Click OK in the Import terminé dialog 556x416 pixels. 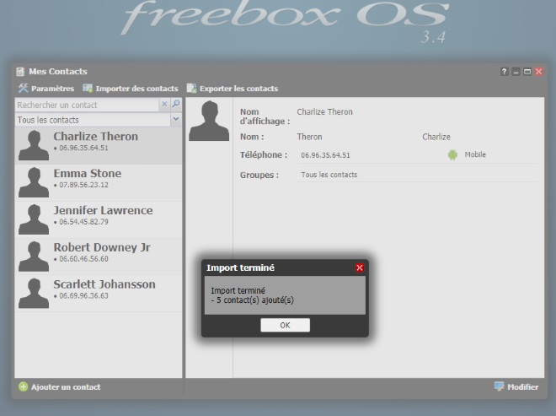[285, 325]
